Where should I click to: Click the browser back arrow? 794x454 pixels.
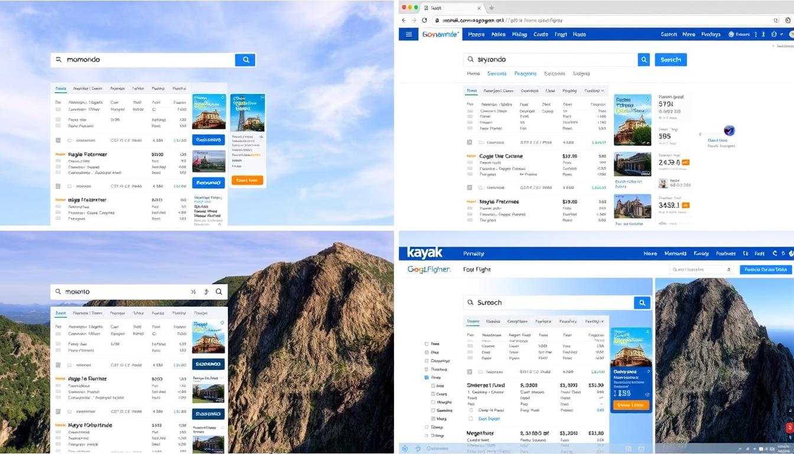[404, 20]
